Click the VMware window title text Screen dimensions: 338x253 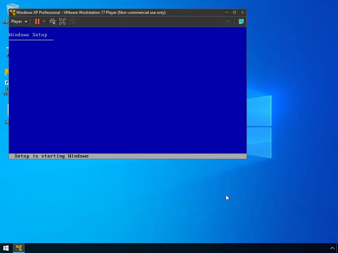pos(91,13)
